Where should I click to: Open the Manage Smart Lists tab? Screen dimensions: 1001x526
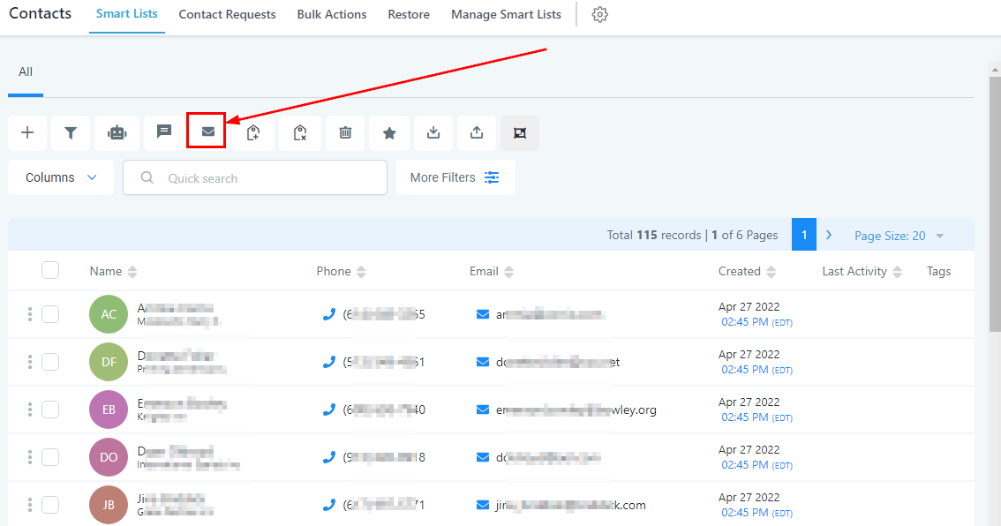[506, 15]
